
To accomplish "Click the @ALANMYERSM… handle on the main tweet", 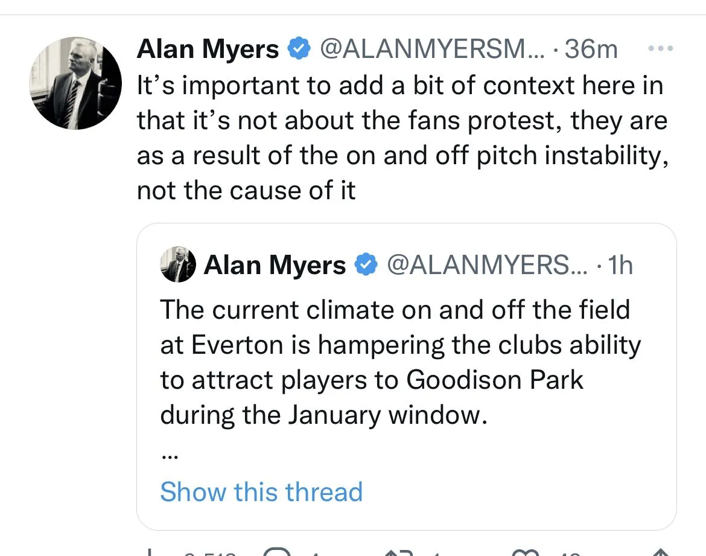I will [x=431, y=48].
